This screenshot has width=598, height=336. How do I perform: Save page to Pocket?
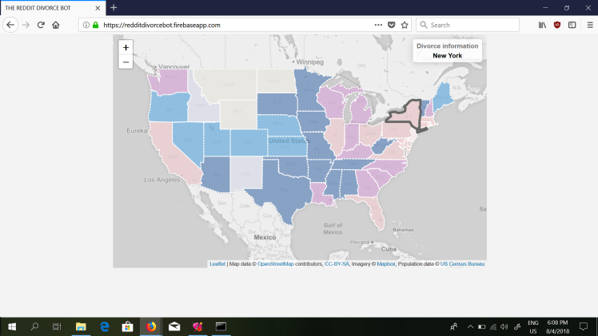(x=392, y=25)
